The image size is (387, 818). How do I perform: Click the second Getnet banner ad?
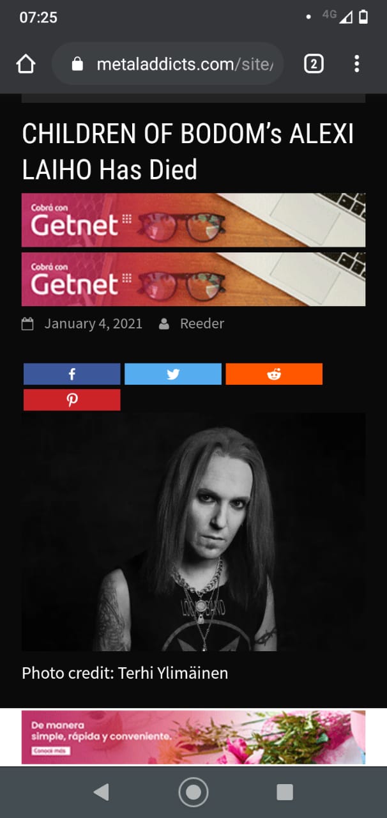click(x=193, y=279)
